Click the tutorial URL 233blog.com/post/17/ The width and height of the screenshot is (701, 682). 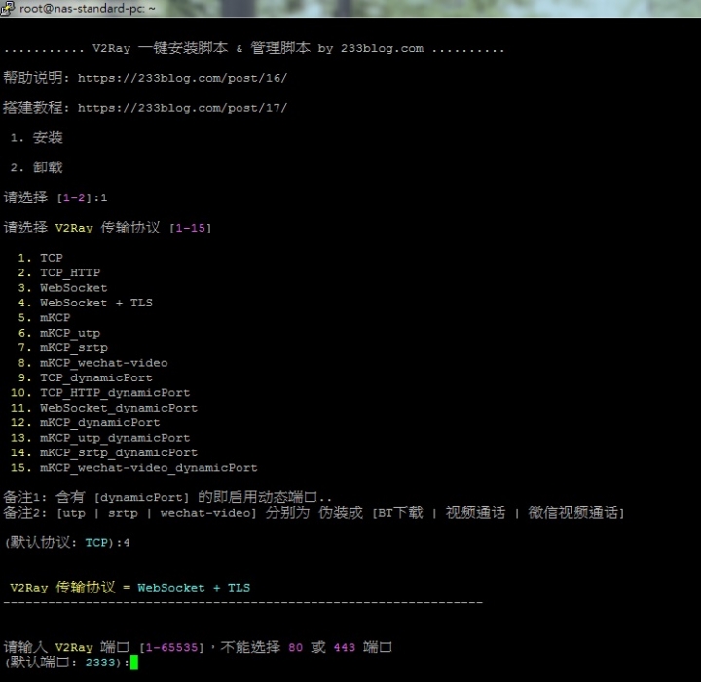[x=182, y=108]
